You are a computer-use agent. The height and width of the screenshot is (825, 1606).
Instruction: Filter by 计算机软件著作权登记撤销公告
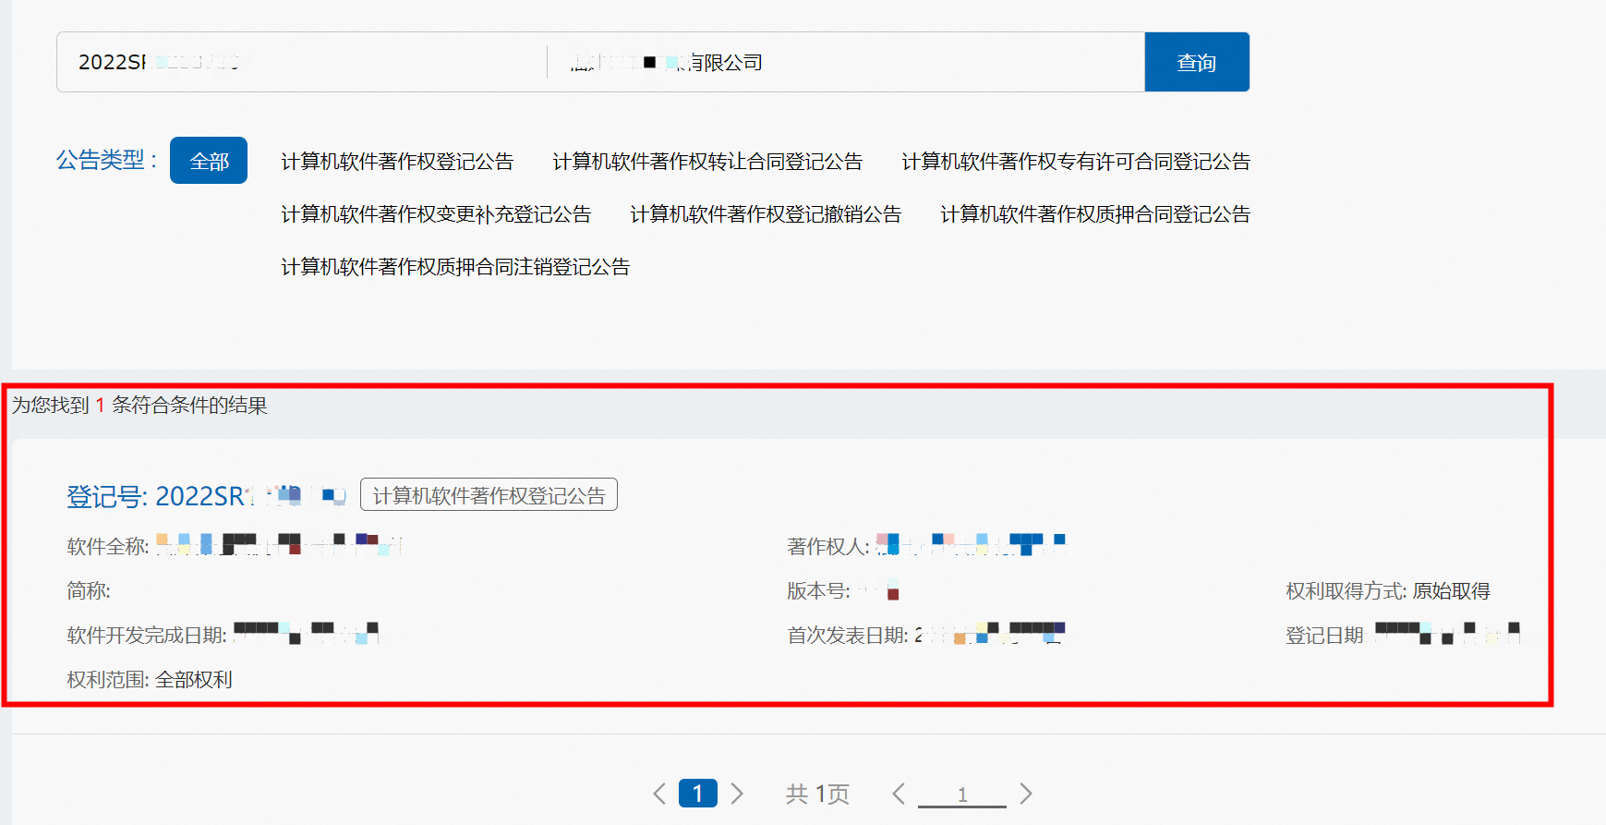tap(766, 214)
